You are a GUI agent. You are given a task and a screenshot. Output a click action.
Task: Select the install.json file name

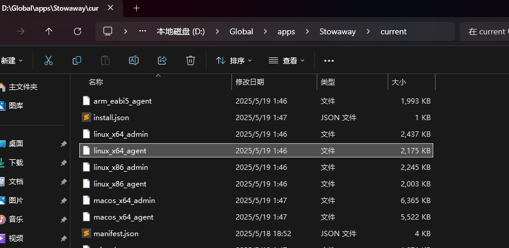tap(111, 118)
